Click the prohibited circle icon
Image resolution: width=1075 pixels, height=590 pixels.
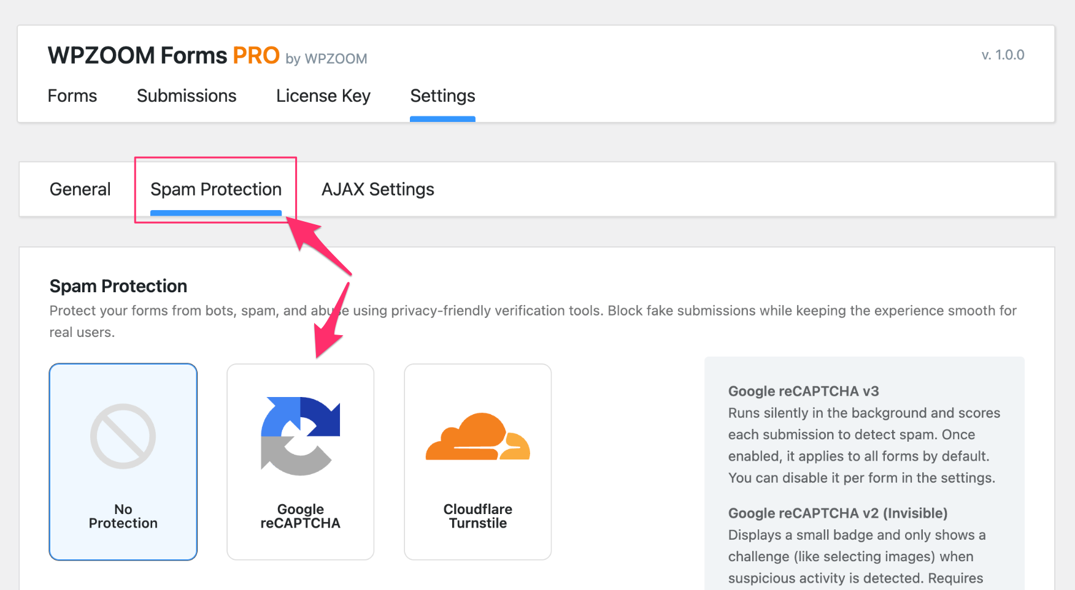coord(123,436)
